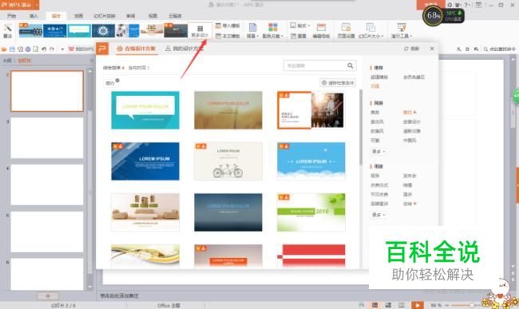Click the orange folder open icon in quick toolbar
The image size is (519, 309).
click(x=4, y=49)
